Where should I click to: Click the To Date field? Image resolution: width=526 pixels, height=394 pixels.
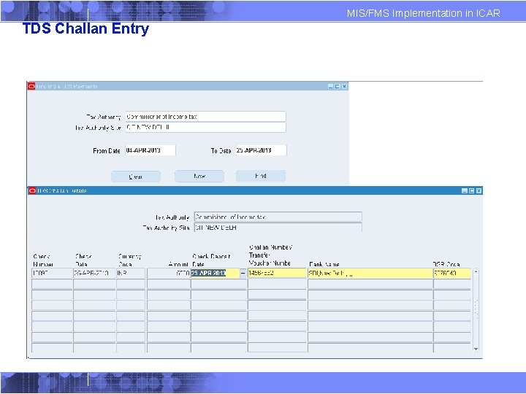(x=261, y=150)
